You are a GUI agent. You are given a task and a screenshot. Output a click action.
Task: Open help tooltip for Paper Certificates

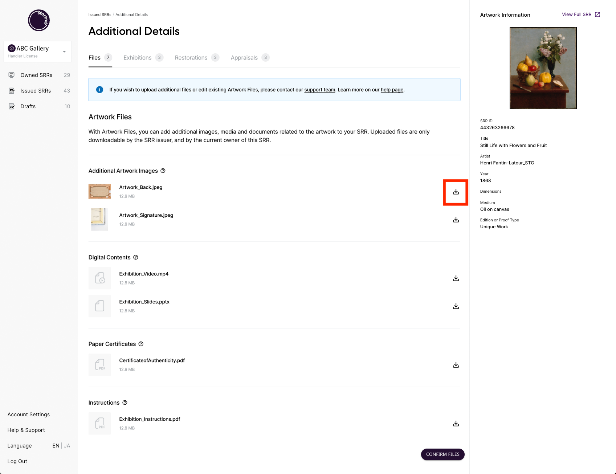pyautogui.click(x=141, y=344)
